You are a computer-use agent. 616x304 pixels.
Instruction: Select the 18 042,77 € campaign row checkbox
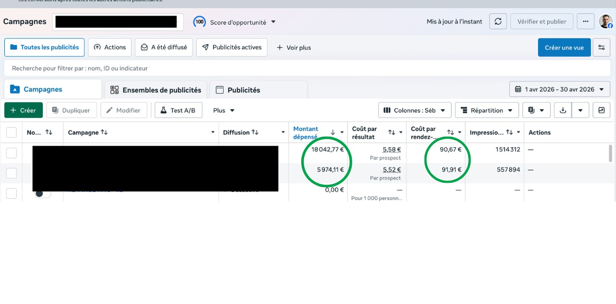[12, 153]
